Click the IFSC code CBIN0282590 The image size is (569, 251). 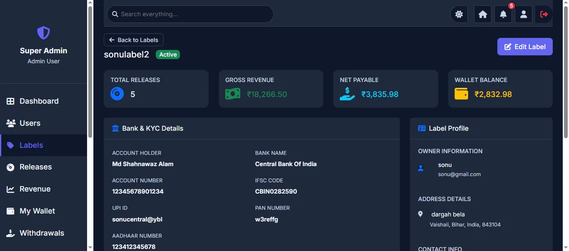pyautogui.click(x=276, y=191)
